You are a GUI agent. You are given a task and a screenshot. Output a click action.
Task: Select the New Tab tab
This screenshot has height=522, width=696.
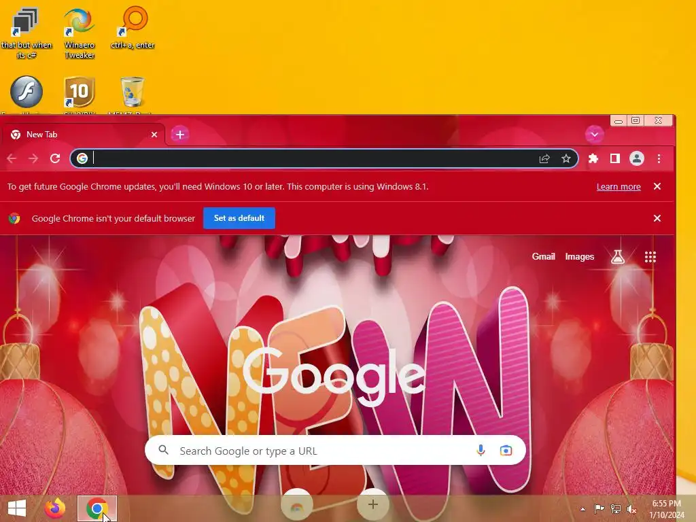(x=82, y=135)
